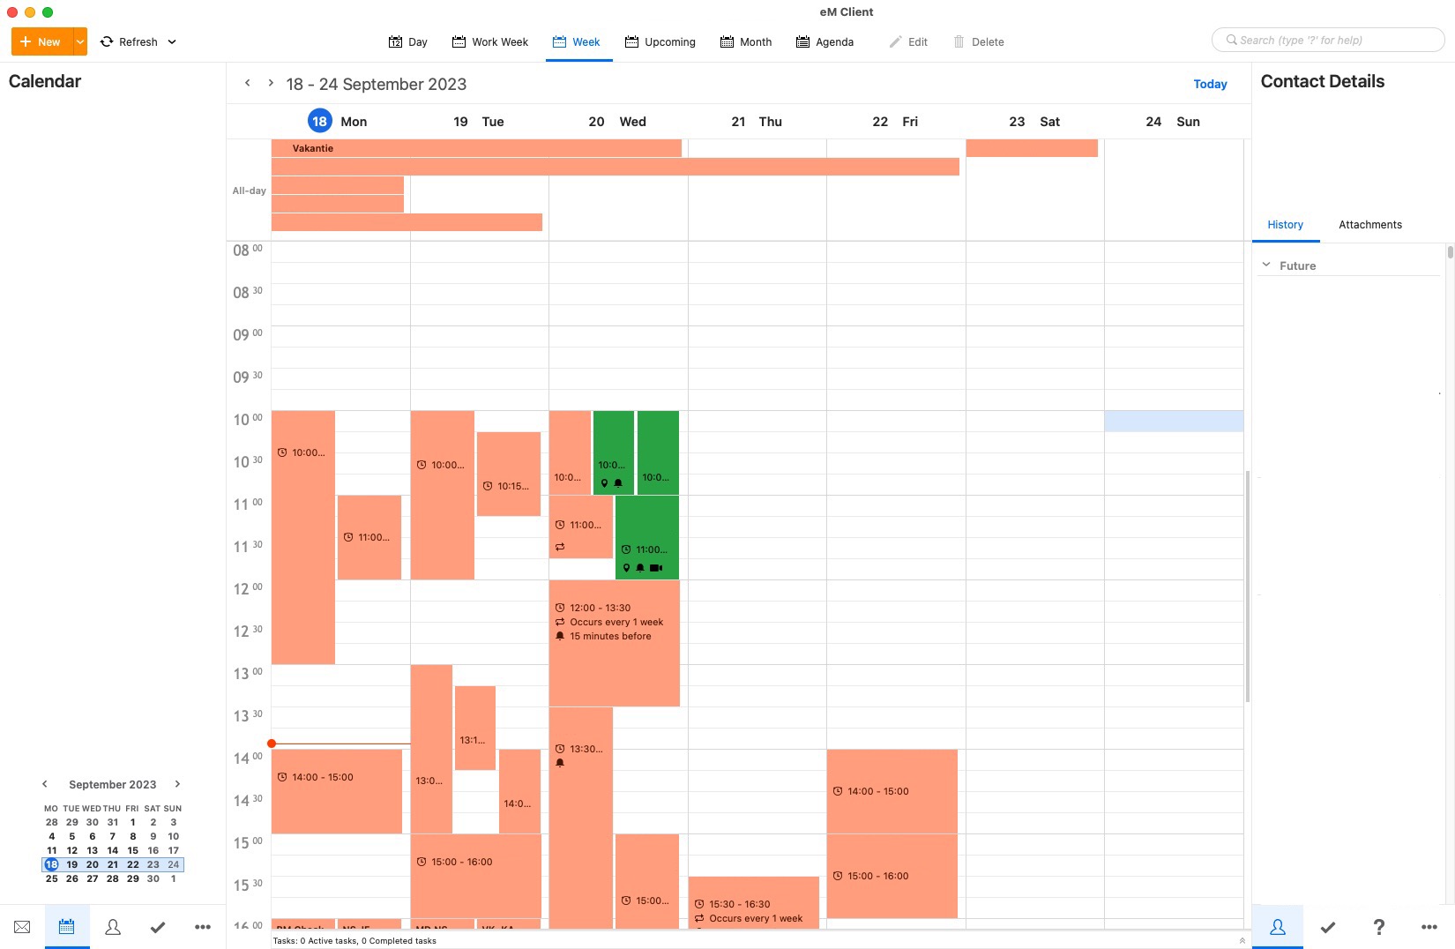This screenshot has width=1455, height=949.
Task: Switch to Work Week view
Action: click(x=490, y=41)
